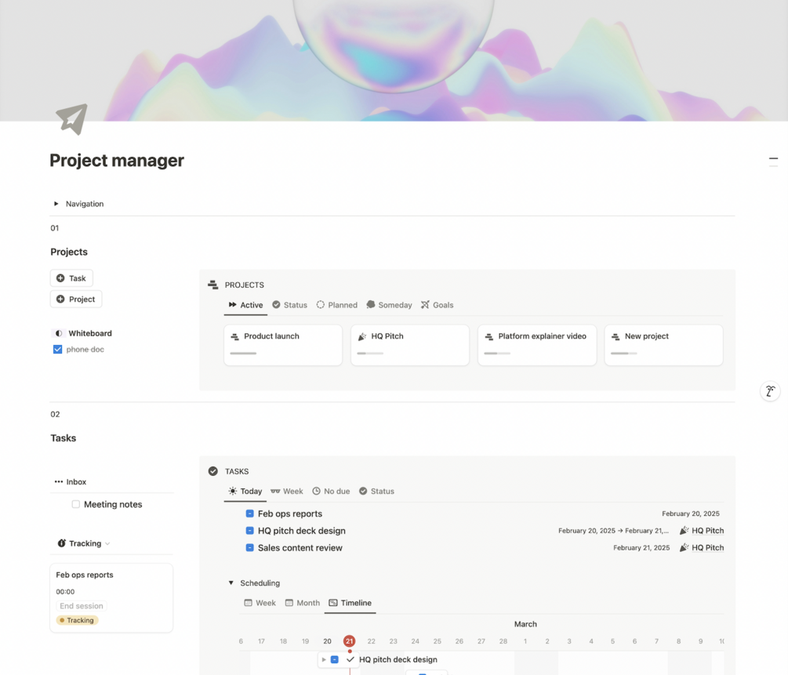Click the Tracking stopwatch icon
788x675 pixels.
(62, 543)
